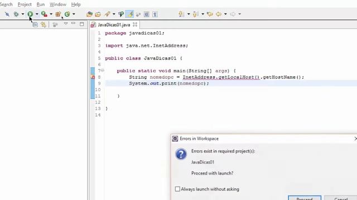Screen dimensions: 357x200
Task: Minimize the explorer view panel
Action: pyautogui.click(x=73, y=23)
